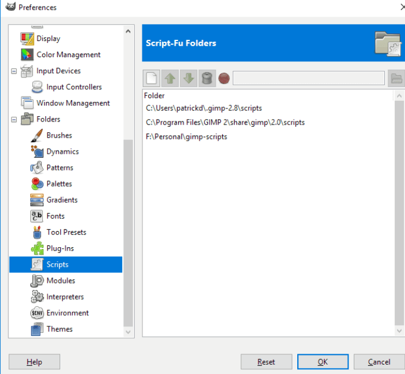Open Color Management preferences page
Viewport: 405px width, 374px height.
(68, 55)
